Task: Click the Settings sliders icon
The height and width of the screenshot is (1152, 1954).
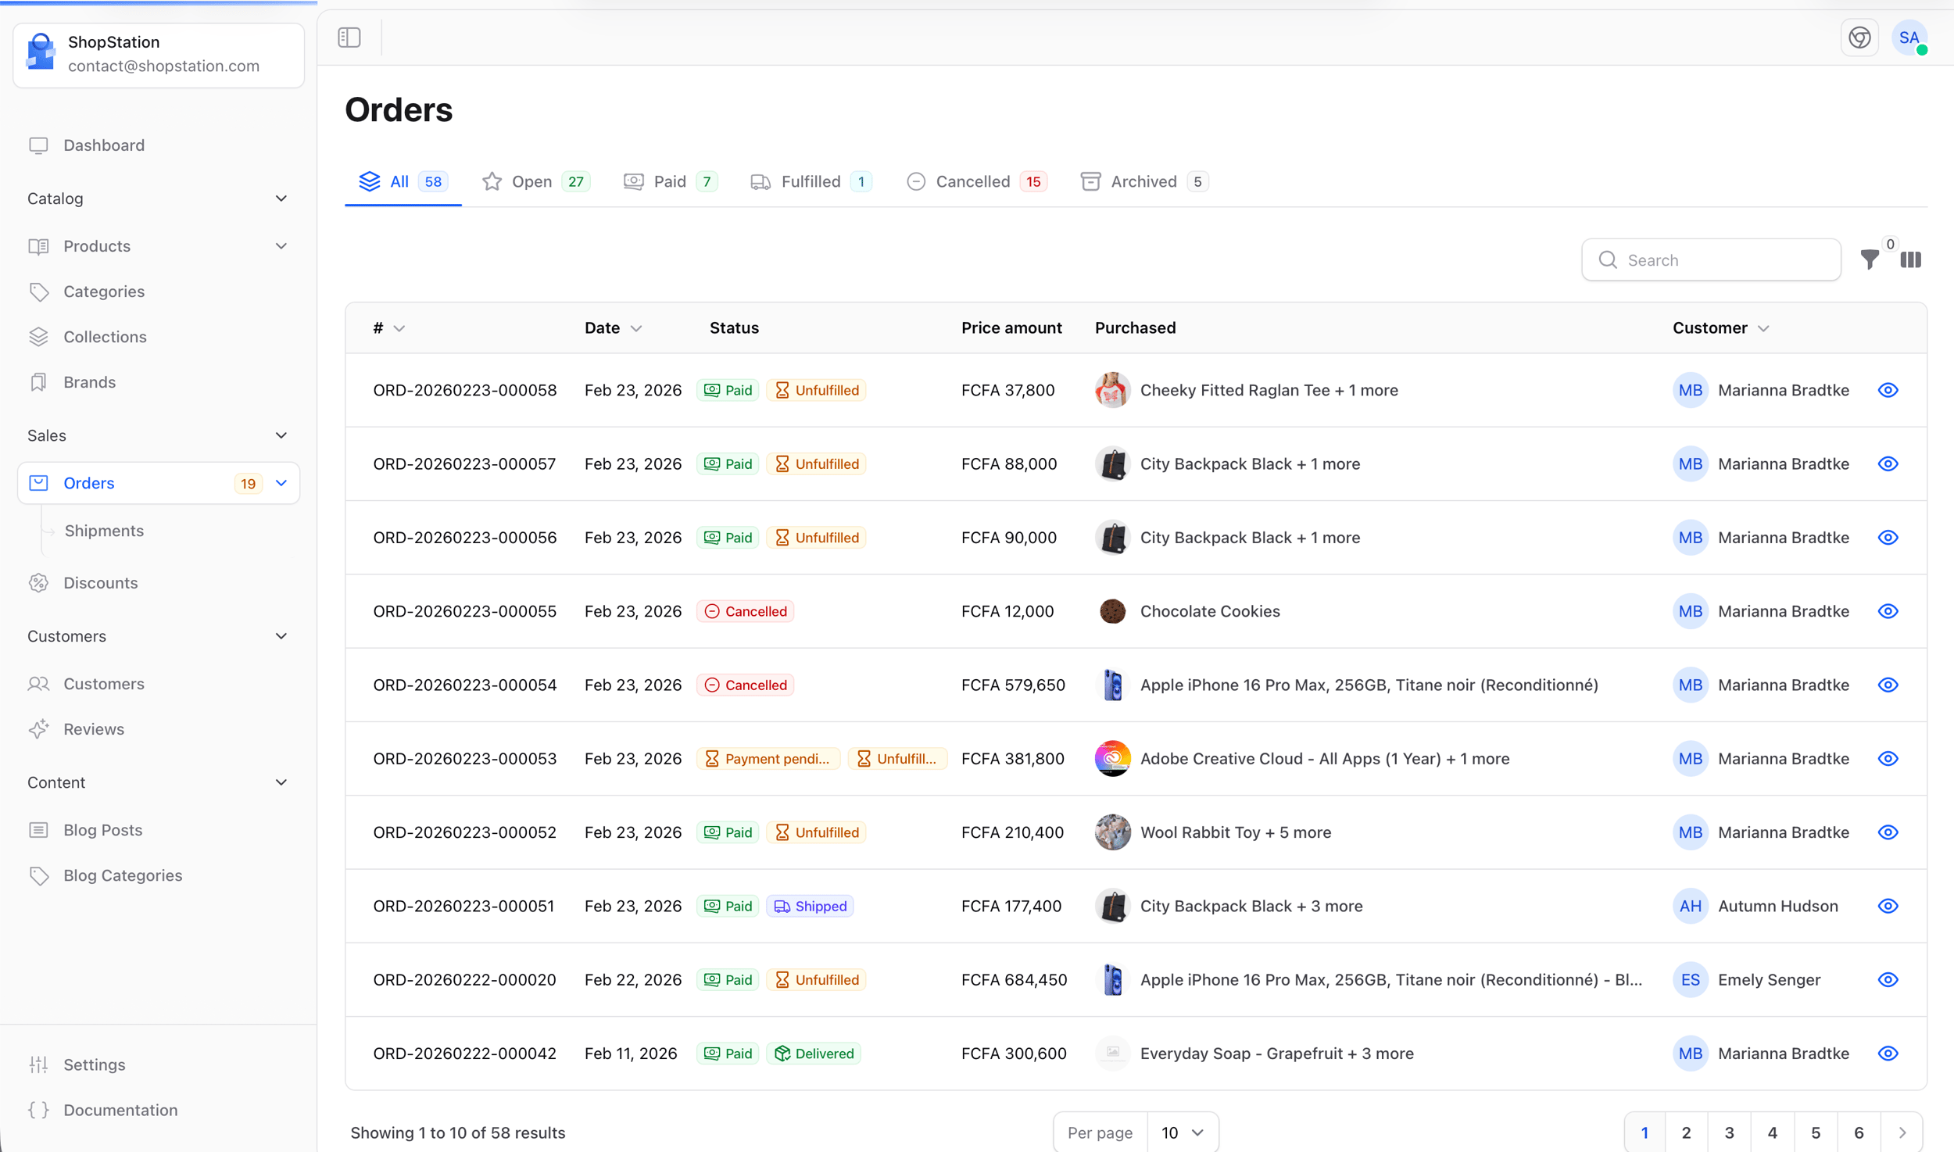Action: tap(38, 1064)
